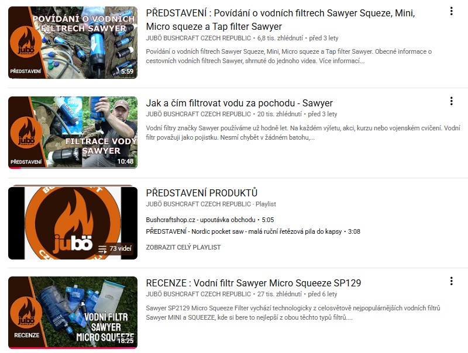The image size is (468, 353).
Task: Click the PŘEDSTAVENÍ PRODUKTŮ playlist title
Action: [x=201, y=193]
